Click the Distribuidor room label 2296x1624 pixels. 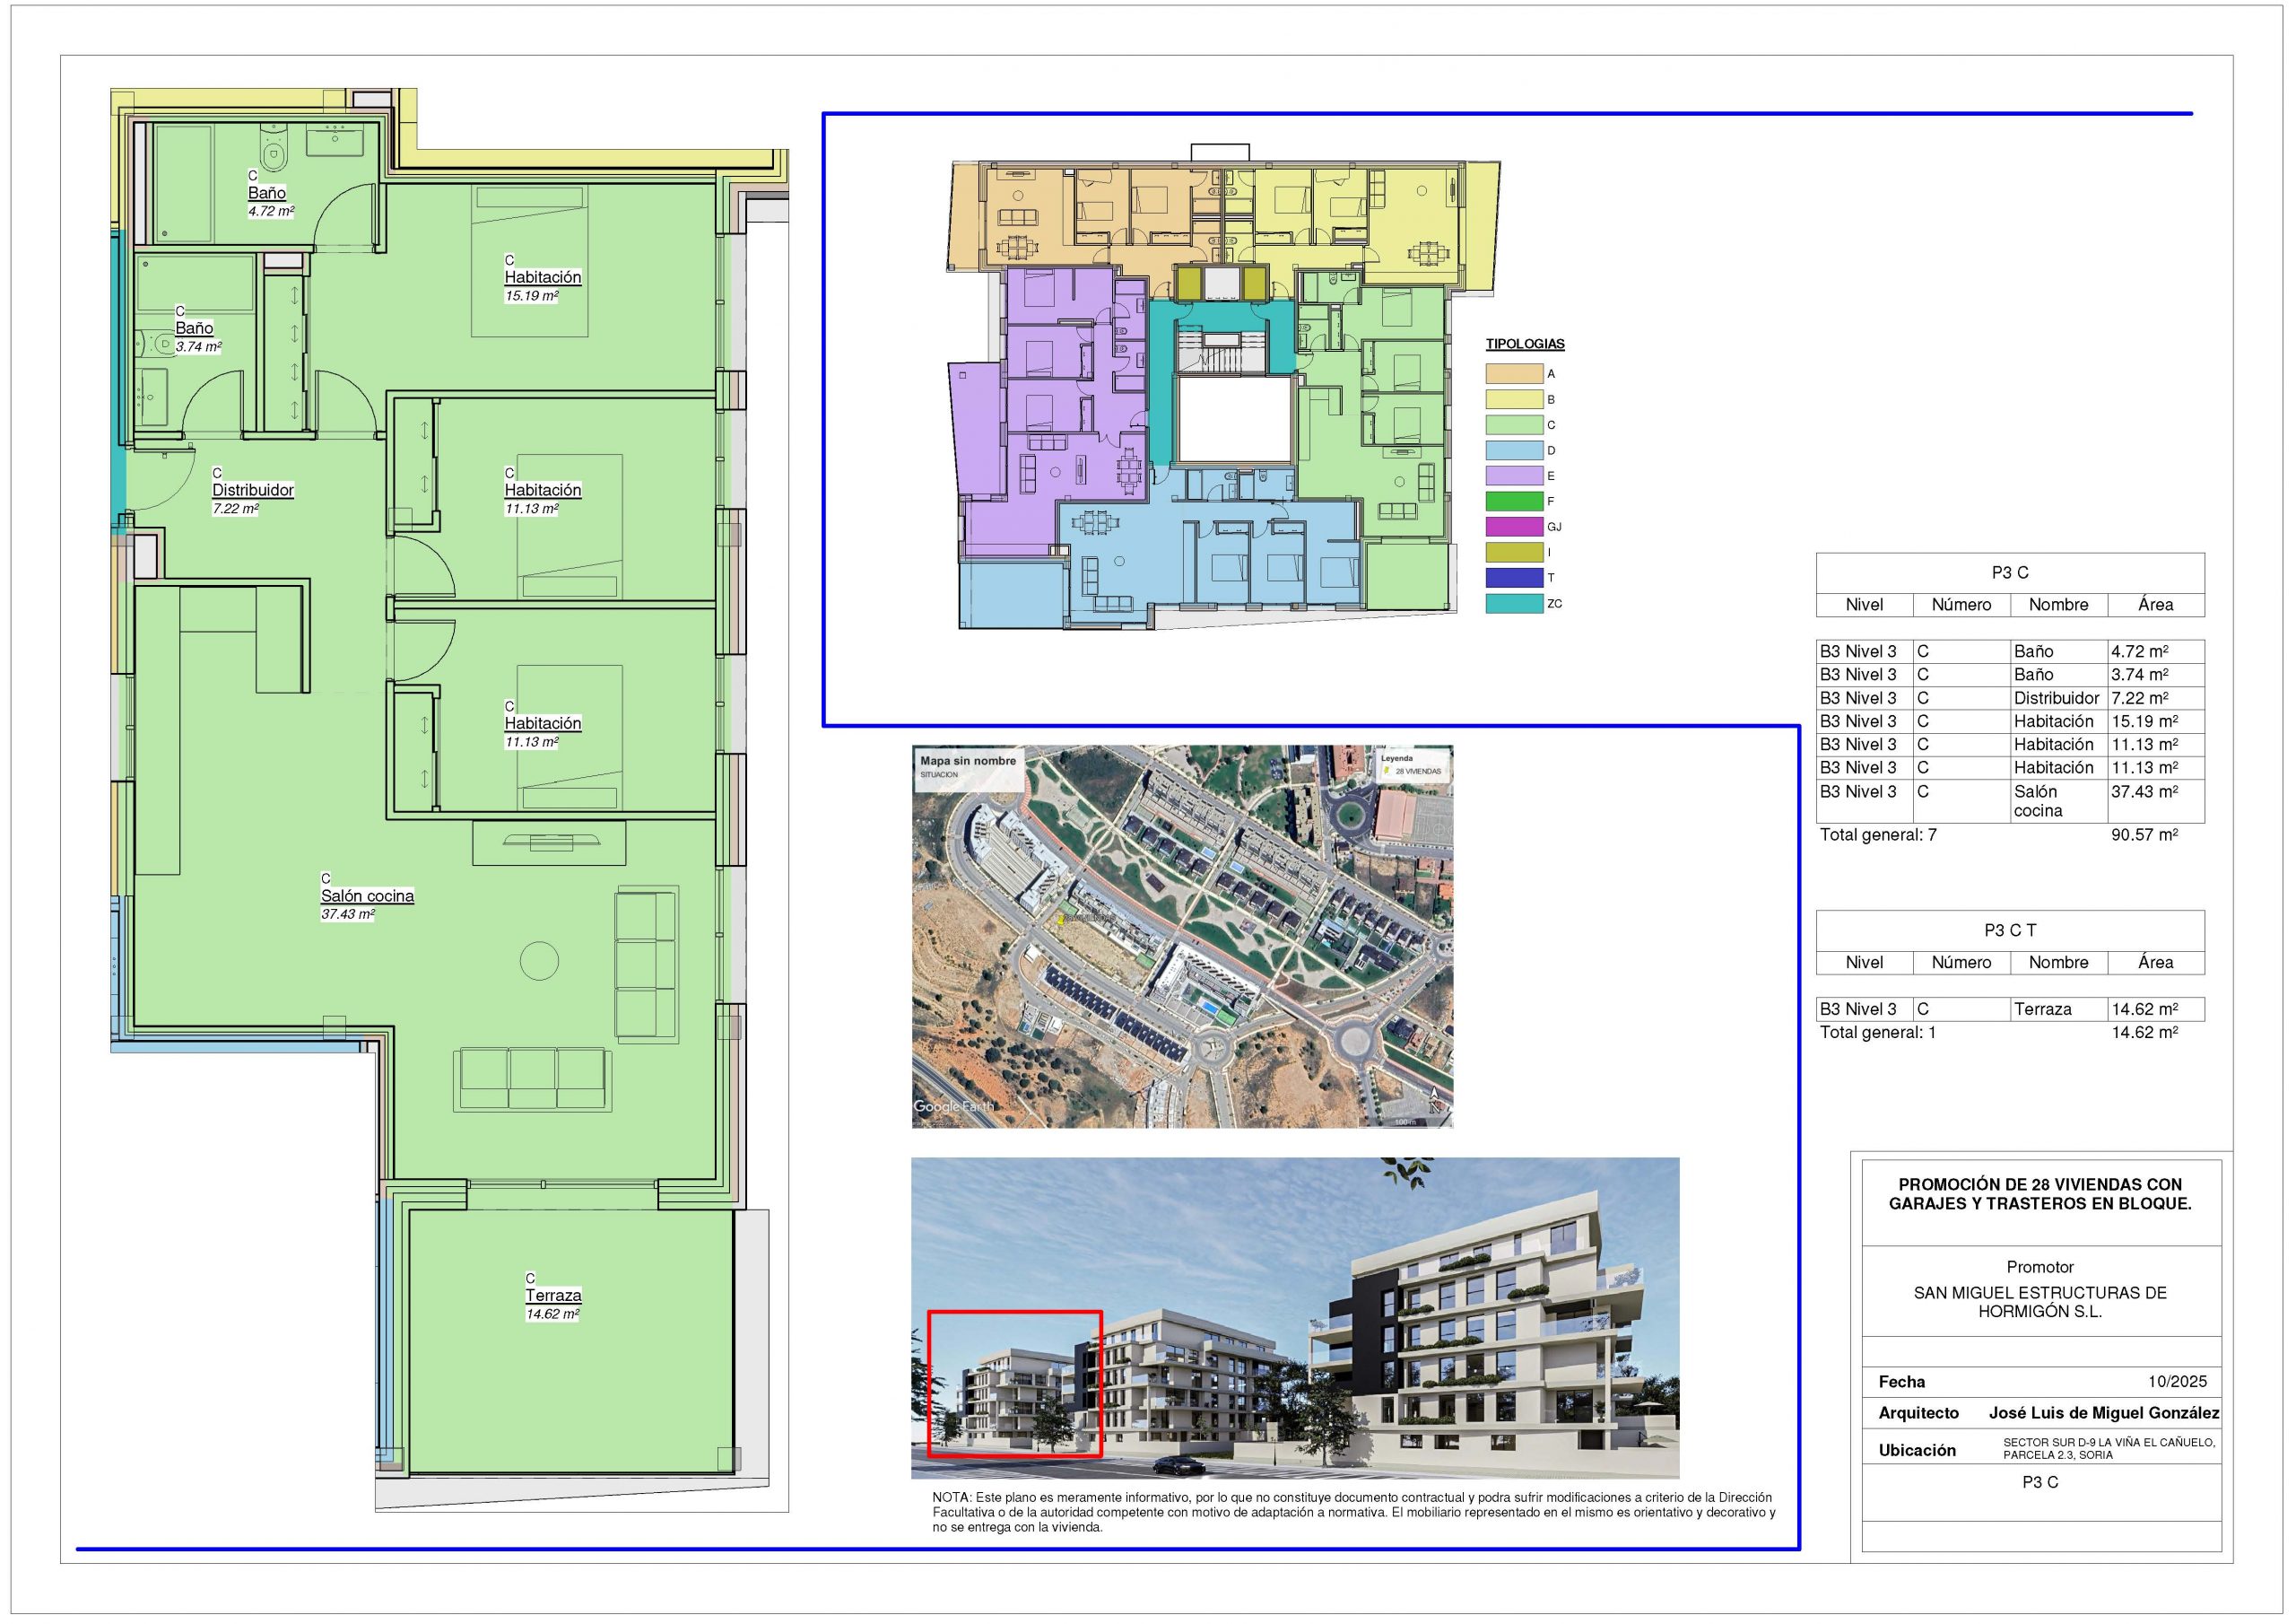tap(253, 490)
